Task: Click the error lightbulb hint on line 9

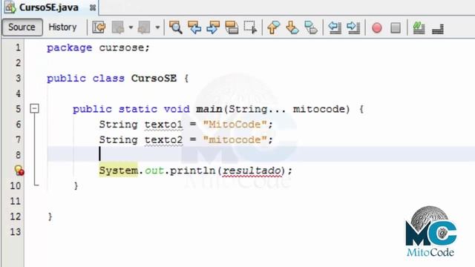Action: pyautogui.click(x=19, y=171)
